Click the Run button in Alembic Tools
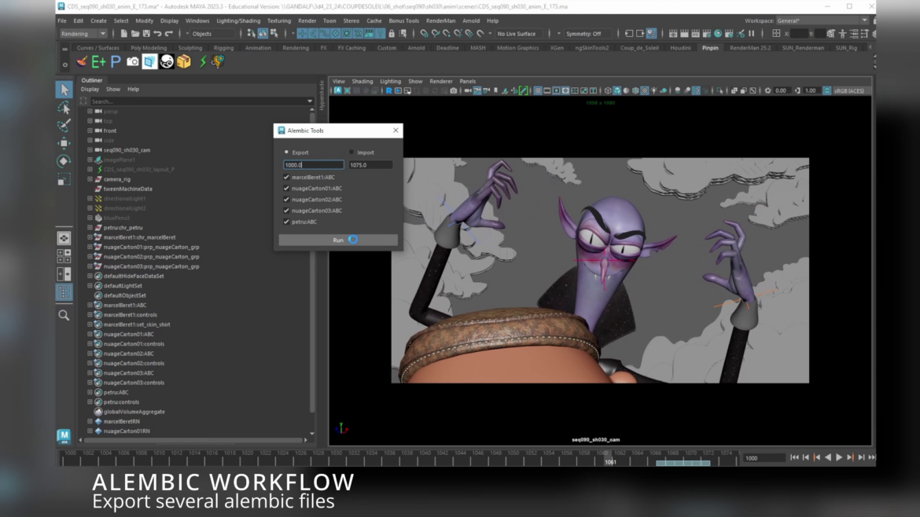Screen dimensions: 920x517 pos(338,240)
